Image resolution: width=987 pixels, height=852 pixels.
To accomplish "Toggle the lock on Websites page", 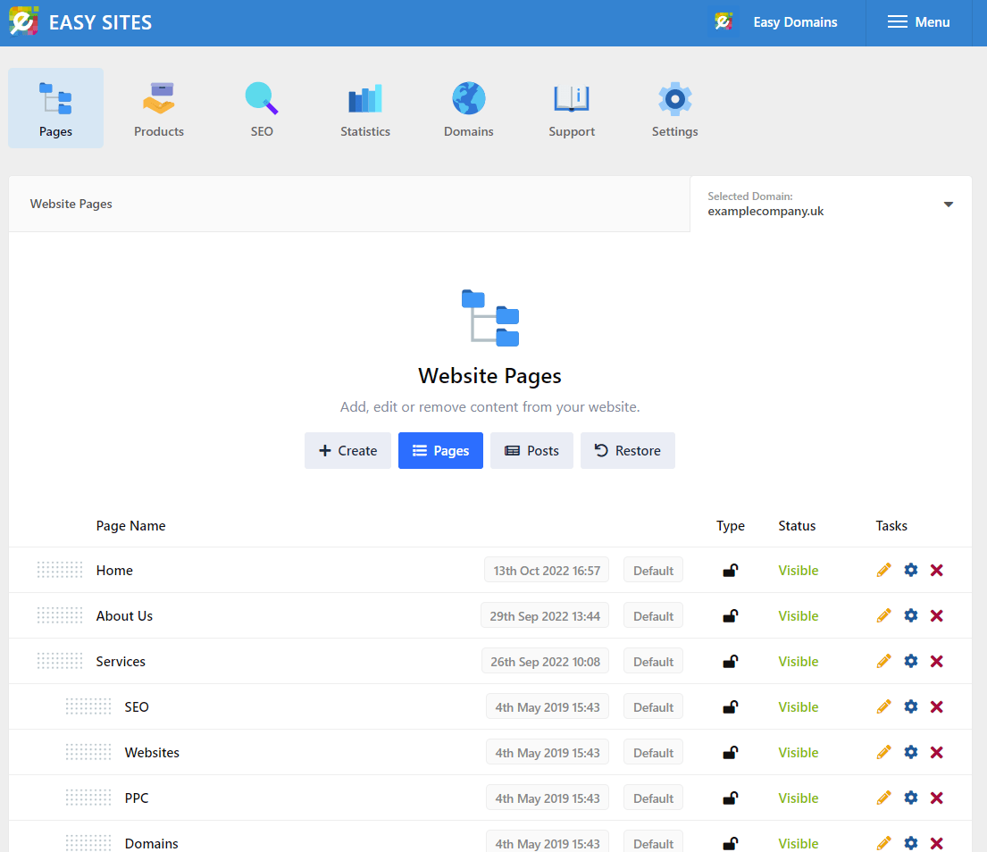I will tap(730, 752).
